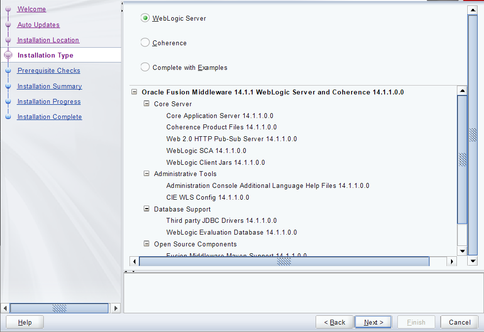
Task: Click the Help button
Action: [x=24, y=322]
